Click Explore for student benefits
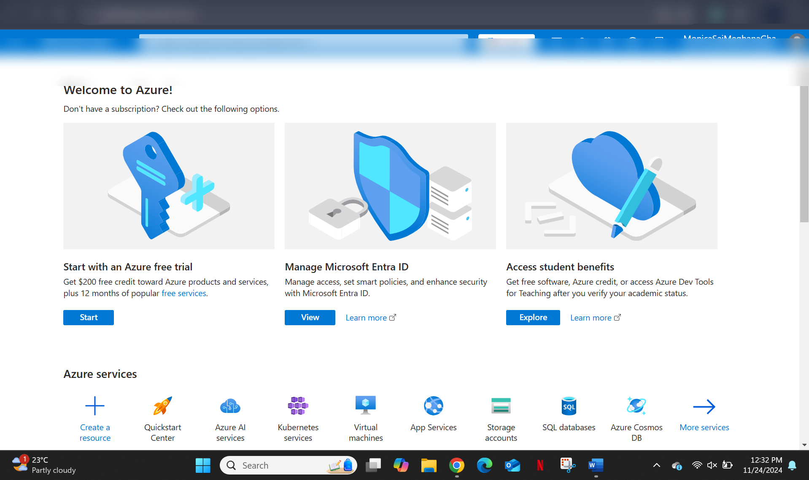 533,318
